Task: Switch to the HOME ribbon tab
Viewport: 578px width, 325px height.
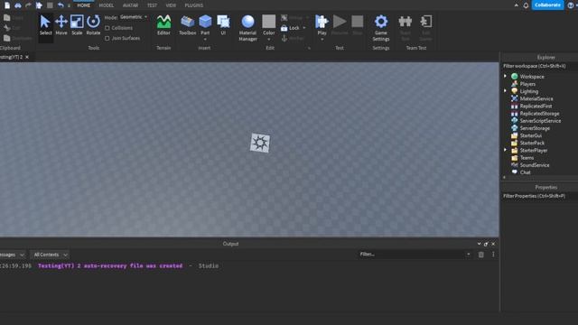Action: pos(84,5)
